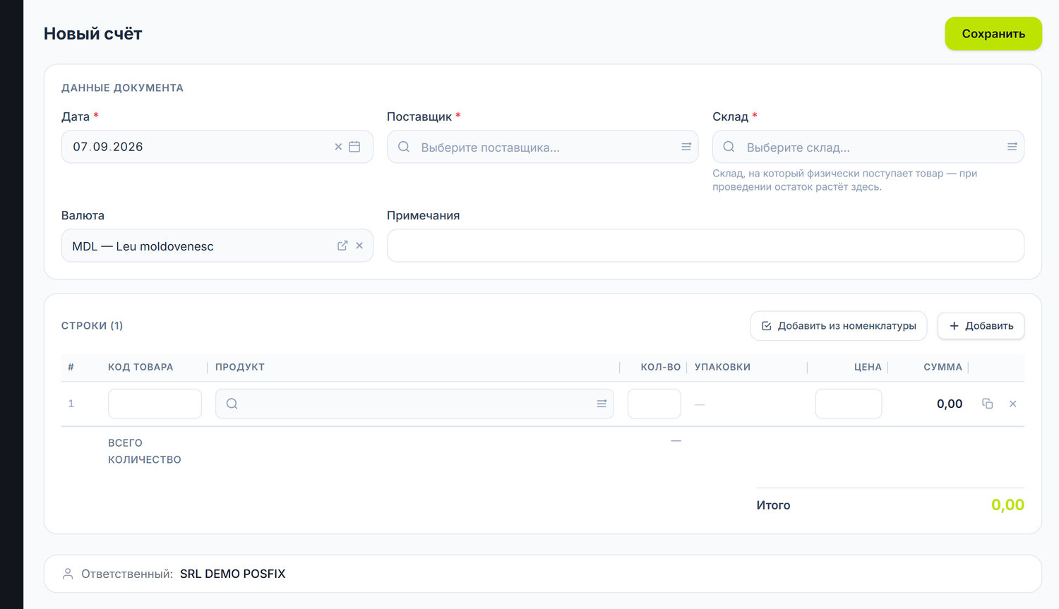
Task: Click the ДАННЫЕ ДОКУМЕНТА section heading
Action: point(122,88)
